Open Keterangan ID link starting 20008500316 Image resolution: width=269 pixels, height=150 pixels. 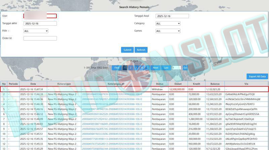112,99
